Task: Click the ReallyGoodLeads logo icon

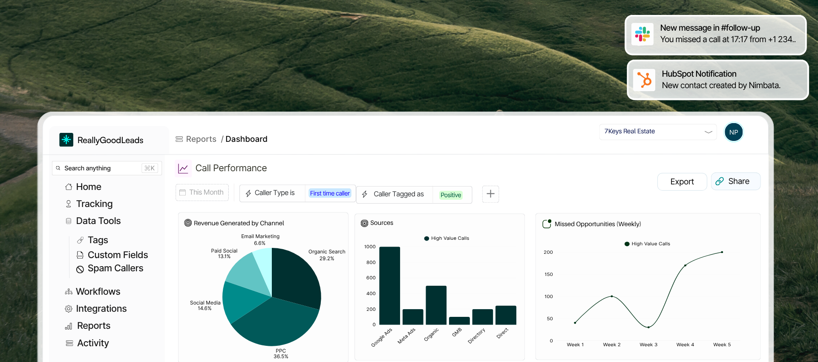Action: coord(66,140)
